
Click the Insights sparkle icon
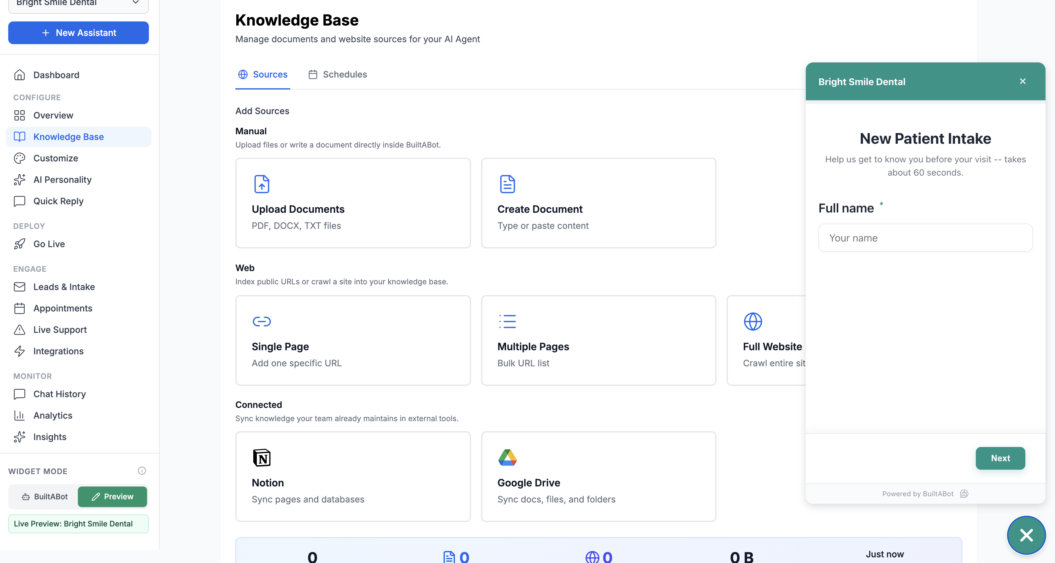click(19, 437)
